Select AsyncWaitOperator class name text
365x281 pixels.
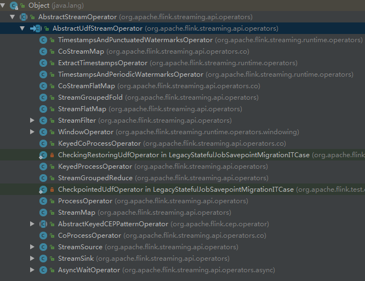[x=89, y=270]
